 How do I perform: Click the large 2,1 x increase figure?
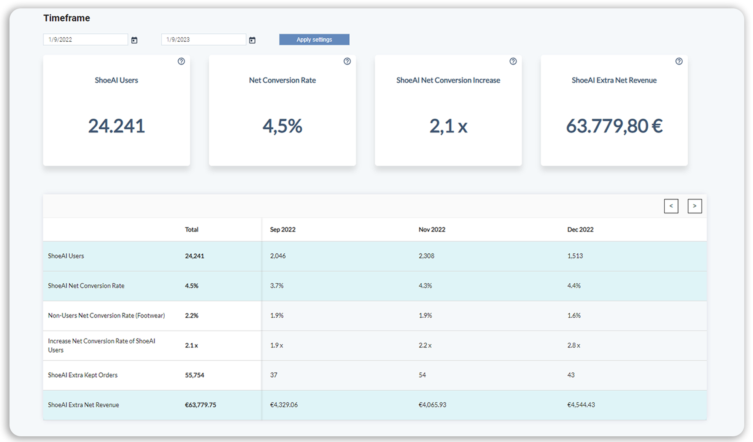coord(448,126)
